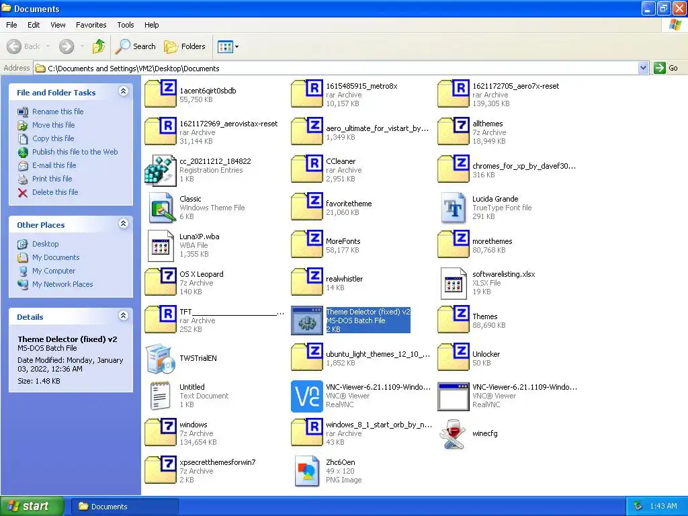
Task: Click Publish this file to the Web
Action: 75,152
